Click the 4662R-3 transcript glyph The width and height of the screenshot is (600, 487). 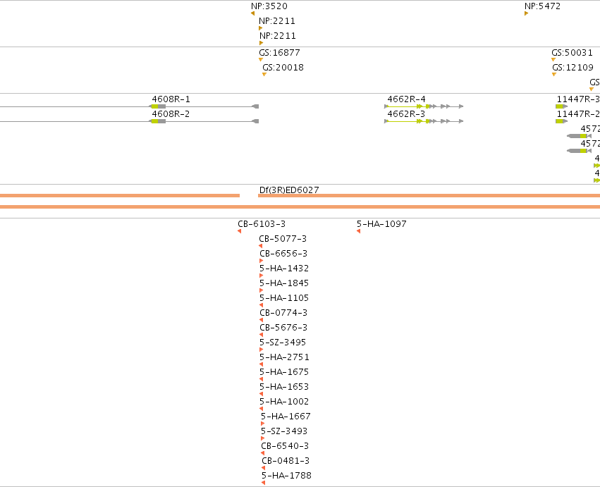coord(424,121)
